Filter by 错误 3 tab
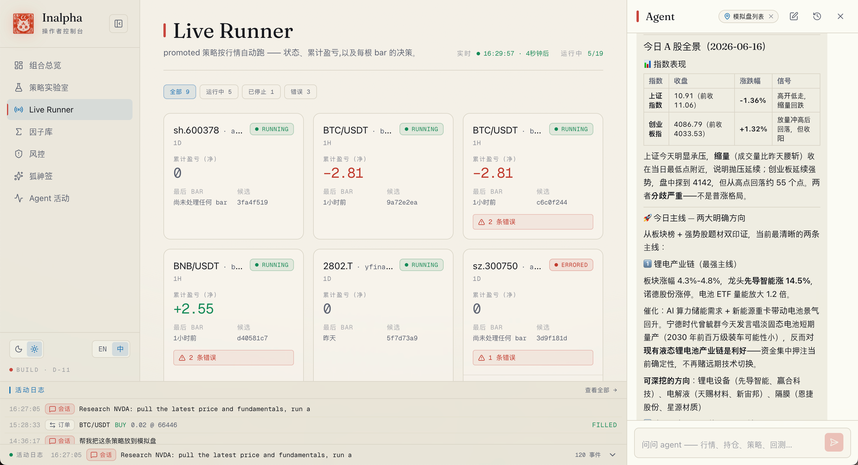858x465 pixels. point(300,92)
